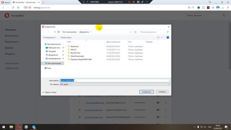Open save dialog help question mark

[x=167, y=38]
